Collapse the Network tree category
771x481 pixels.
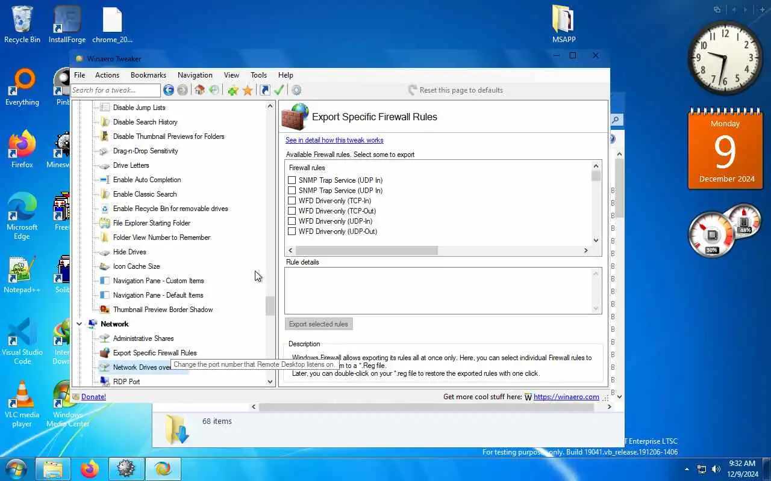click(x=79, y=324)
